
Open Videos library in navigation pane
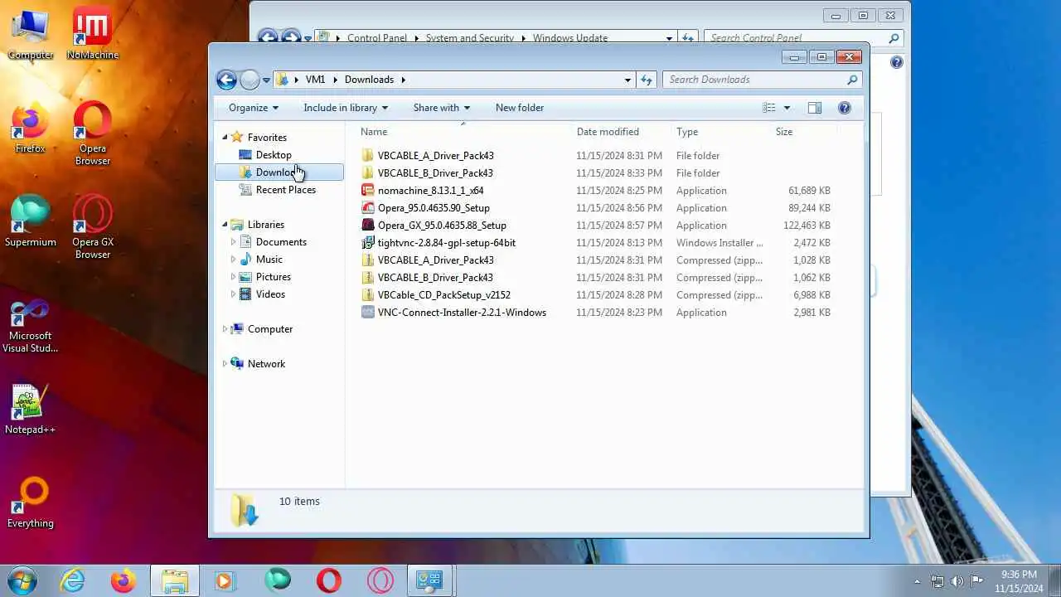pos(270,294)
